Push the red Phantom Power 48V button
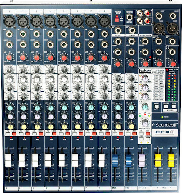This screenshot has width=182, height=193. pyautogui.click(x=117, y=20)
